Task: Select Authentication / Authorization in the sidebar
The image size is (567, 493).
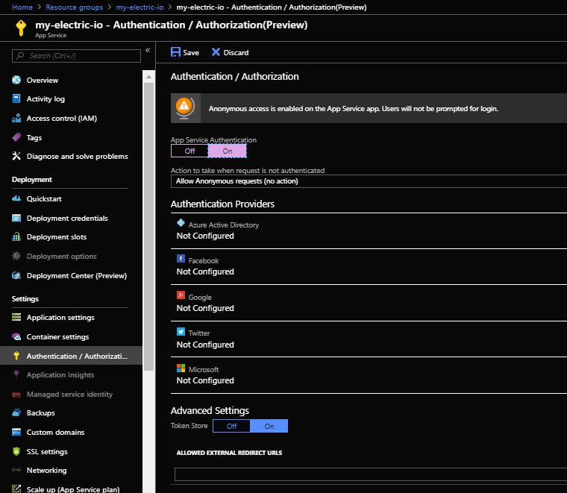Action: pyautogui.click(x=71, y=356)
